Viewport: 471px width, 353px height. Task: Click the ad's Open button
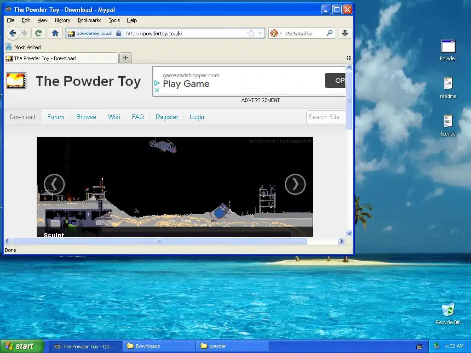coord(335,80)
